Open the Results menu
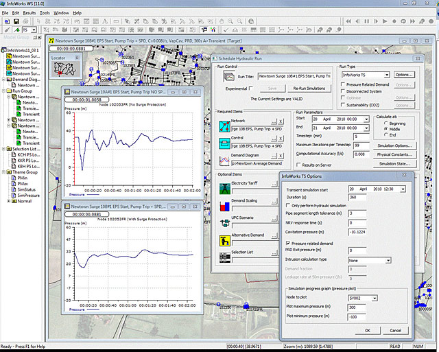This screenshot has width=439, height=352. pyautogui.click(x=29, y=13)
